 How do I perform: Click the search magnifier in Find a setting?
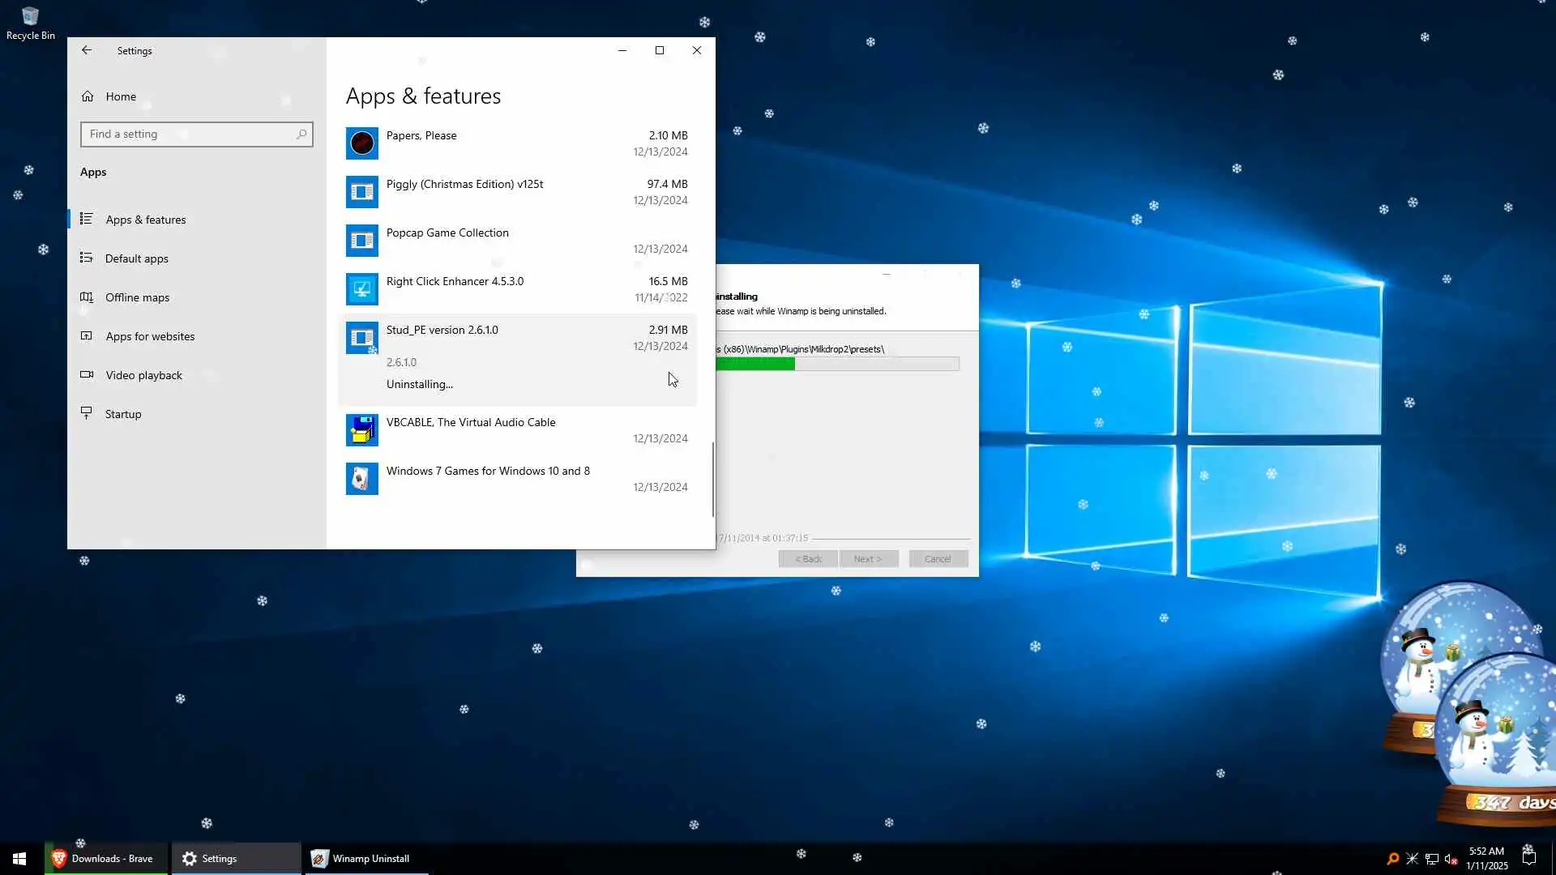point(301,134)
